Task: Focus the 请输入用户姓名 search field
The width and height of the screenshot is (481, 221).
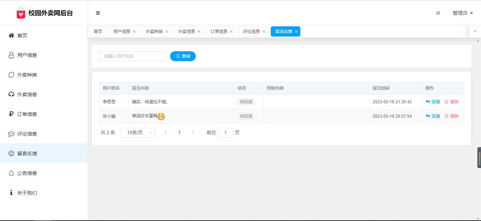Action: (132, 56)
